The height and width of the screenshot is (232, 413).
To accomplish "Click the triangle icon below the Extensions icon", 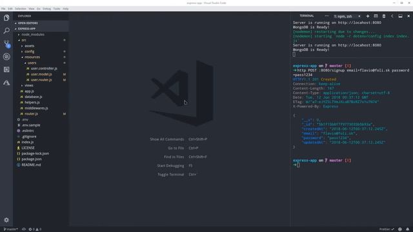I will (x=6, y=82).
